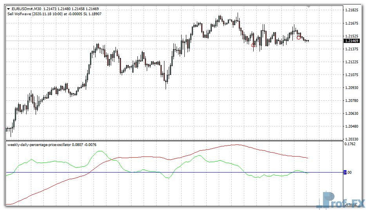Viewport: 366px width, 210px height.
Task: Click the 1.21825 price axis label
Action: click(x=352, y=10)
